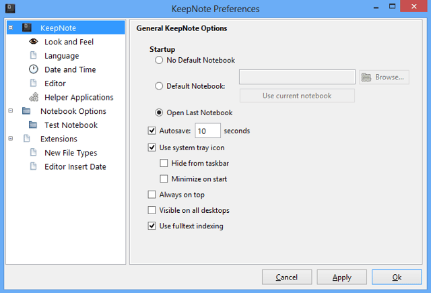Go to Date and Time preferences
Image resolution: width=431 pixels, height=293 pixels.
[x=70, y=69]
